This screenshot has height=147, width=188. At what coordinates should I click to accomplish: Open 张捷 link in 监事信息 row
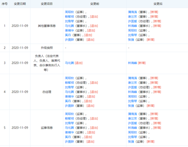point(131,142)
